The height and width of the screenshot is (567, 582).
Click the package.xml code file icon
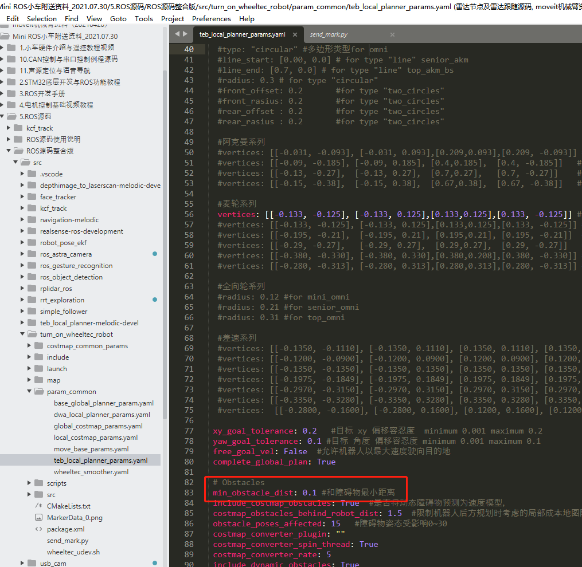38,529
